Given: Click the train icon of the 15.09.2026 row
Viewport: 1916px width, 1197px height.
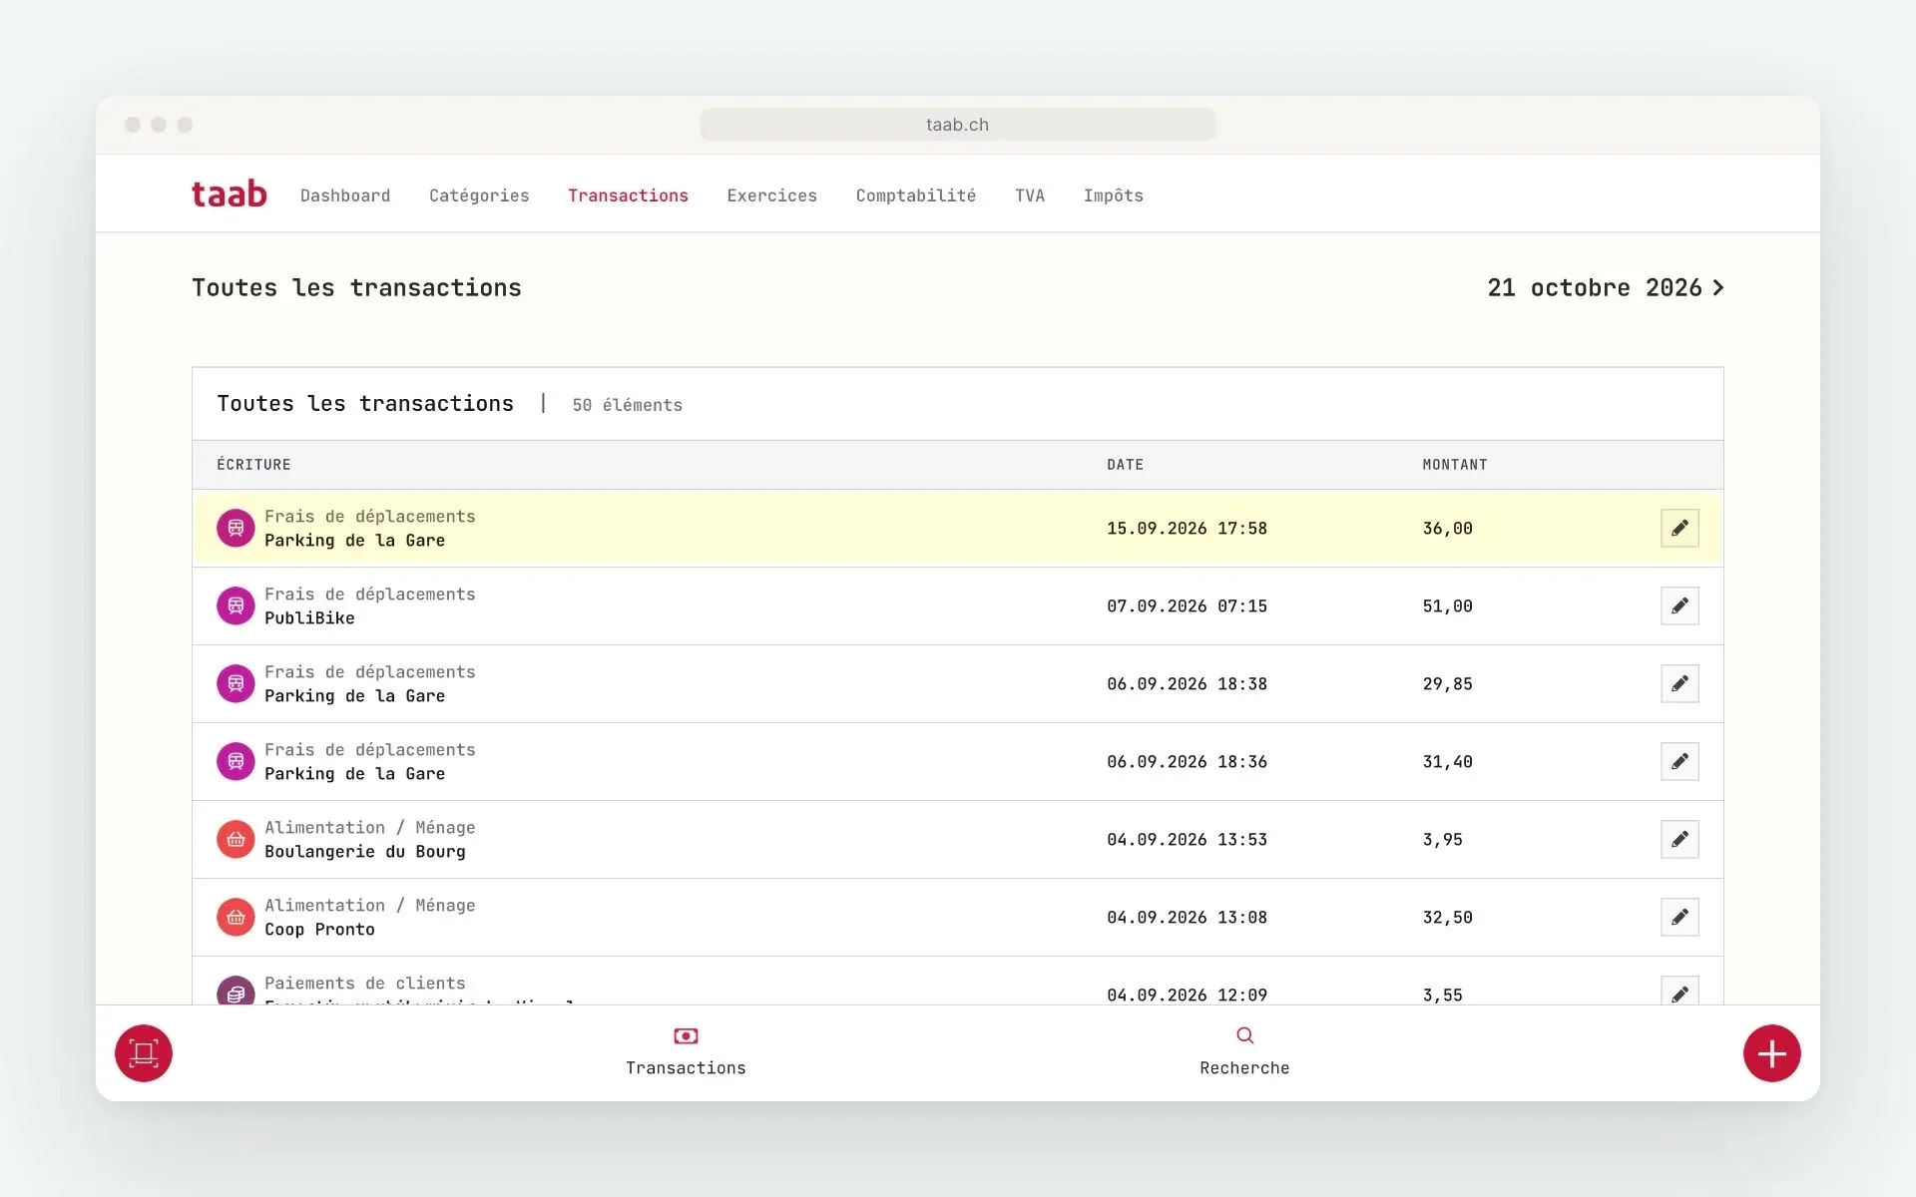Looking at the screenshot, I should coord(236,528).
